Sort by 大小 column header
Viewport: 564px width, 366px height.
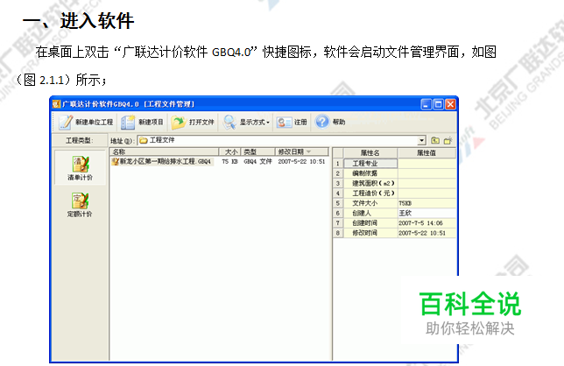tap(229, 151)
